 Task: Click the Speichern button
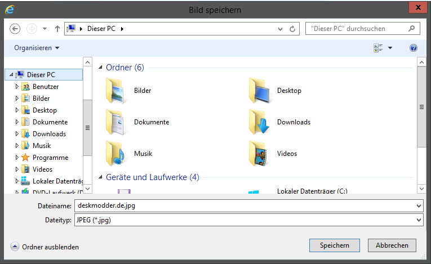335,245
